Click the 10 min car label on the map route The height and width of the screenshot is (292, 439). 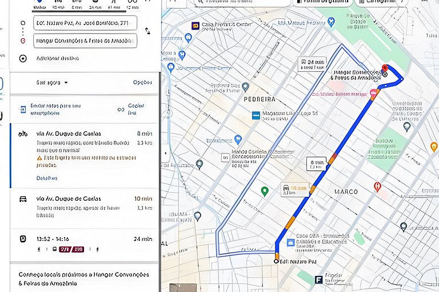point(295,190)
